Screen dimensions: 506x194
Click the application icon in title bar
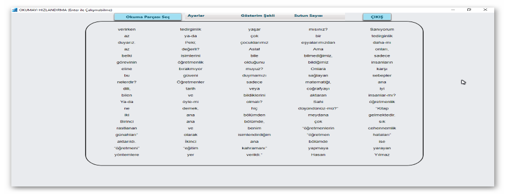15,10
